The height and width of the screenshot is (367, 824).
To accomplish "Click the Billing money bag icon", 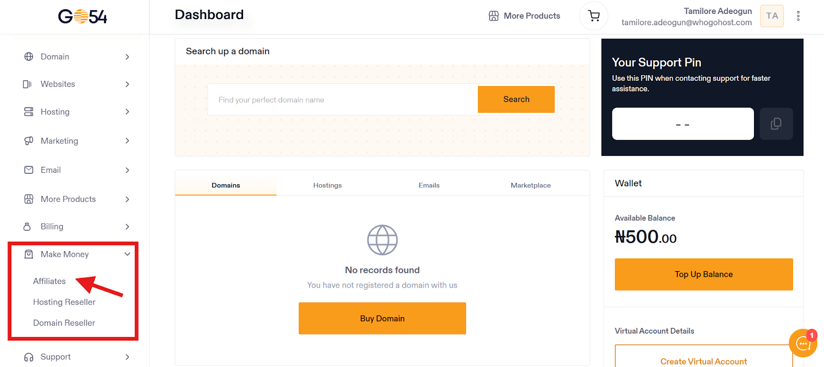I will pos(27,226).
